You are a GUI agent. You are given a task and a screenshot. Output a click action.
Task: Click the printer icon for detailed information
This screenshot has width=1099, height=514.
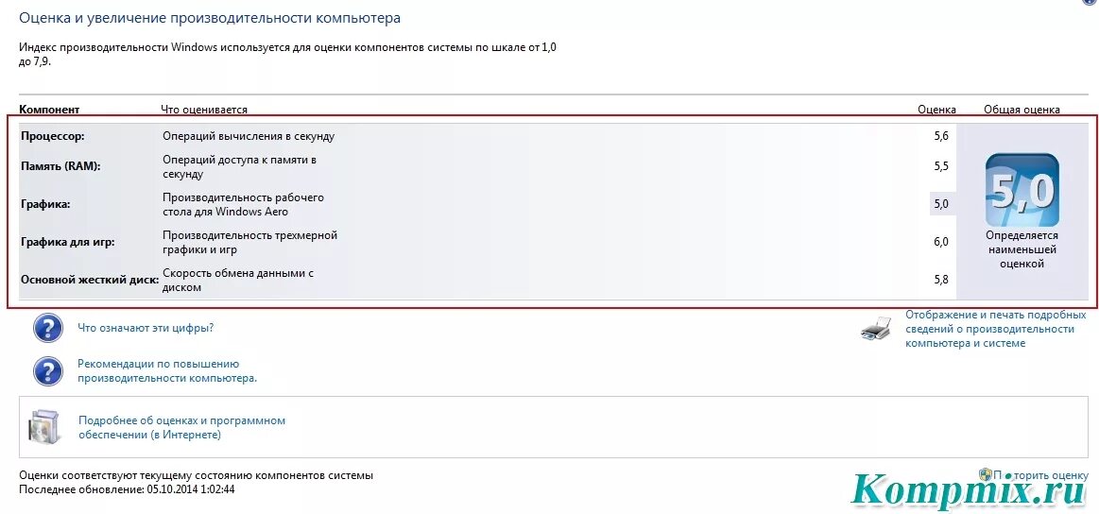point(877,328)
